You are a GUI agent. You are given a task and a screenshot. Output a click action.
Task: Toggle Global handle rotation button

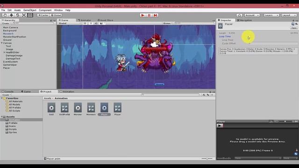click(x=56, y=15)
